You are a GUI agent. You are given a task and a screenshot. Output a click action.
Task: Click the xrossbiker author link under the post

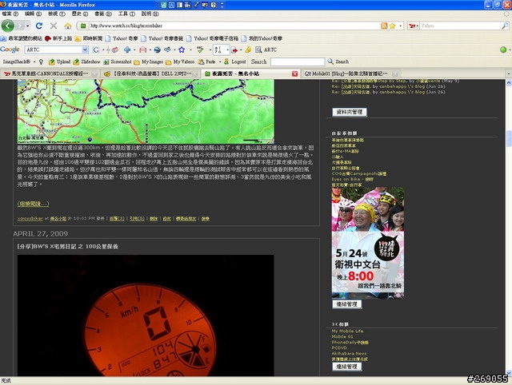(x=30, y=218)
